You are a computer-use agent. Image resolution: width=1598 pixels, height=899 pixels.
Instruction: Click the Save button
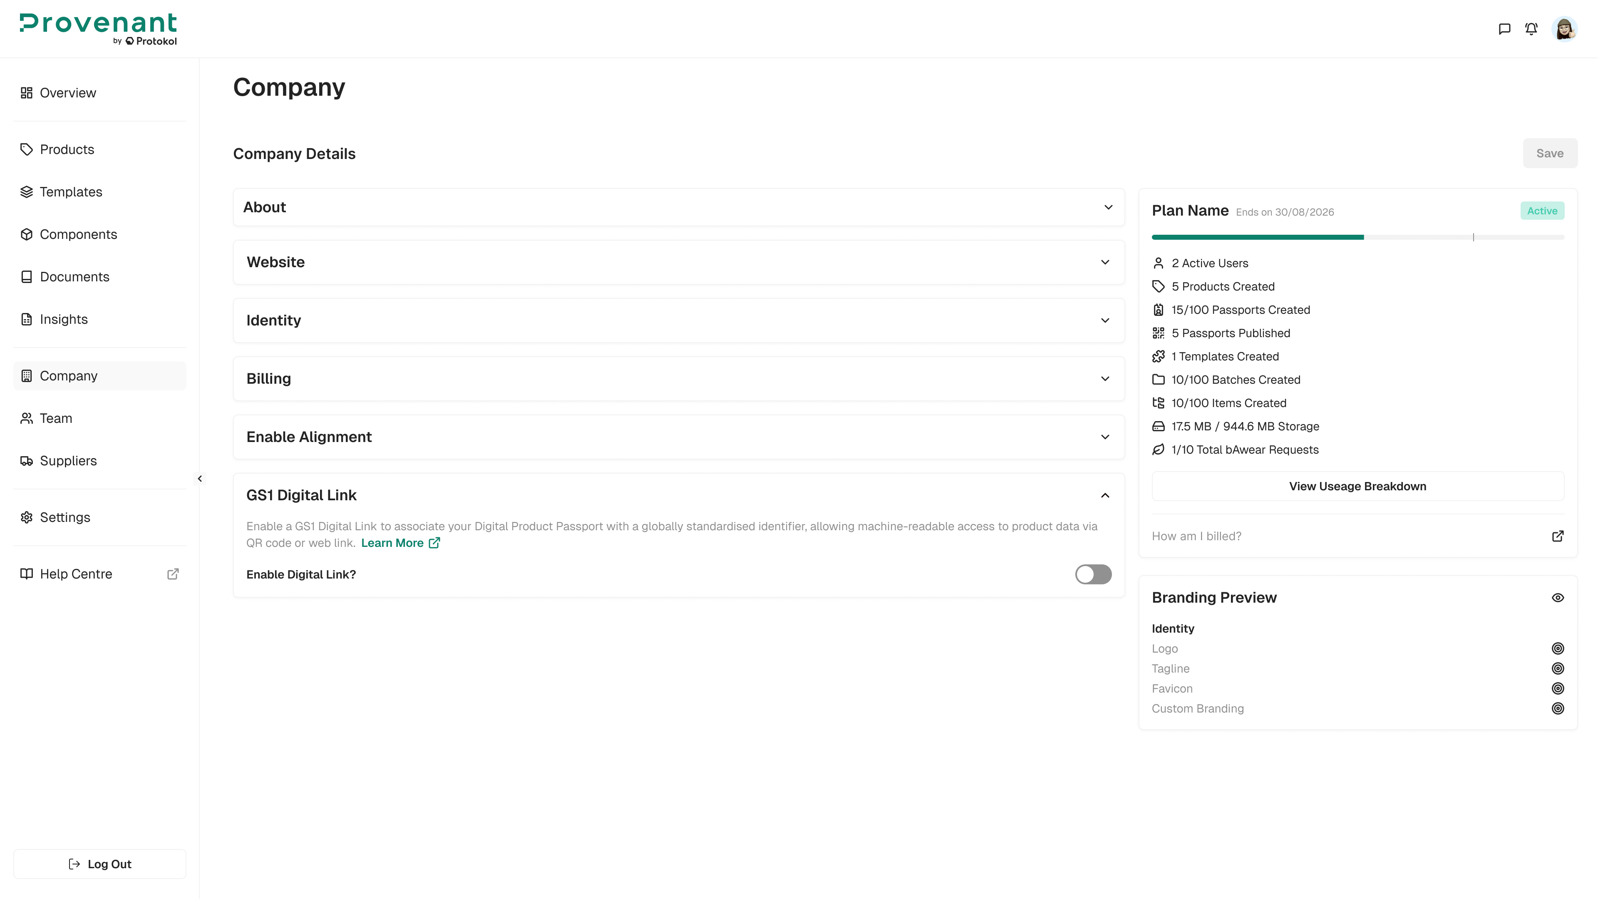(x=1550, y=153)
